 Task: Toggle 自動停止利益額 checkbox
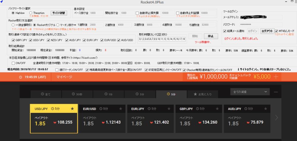[177, 13]
